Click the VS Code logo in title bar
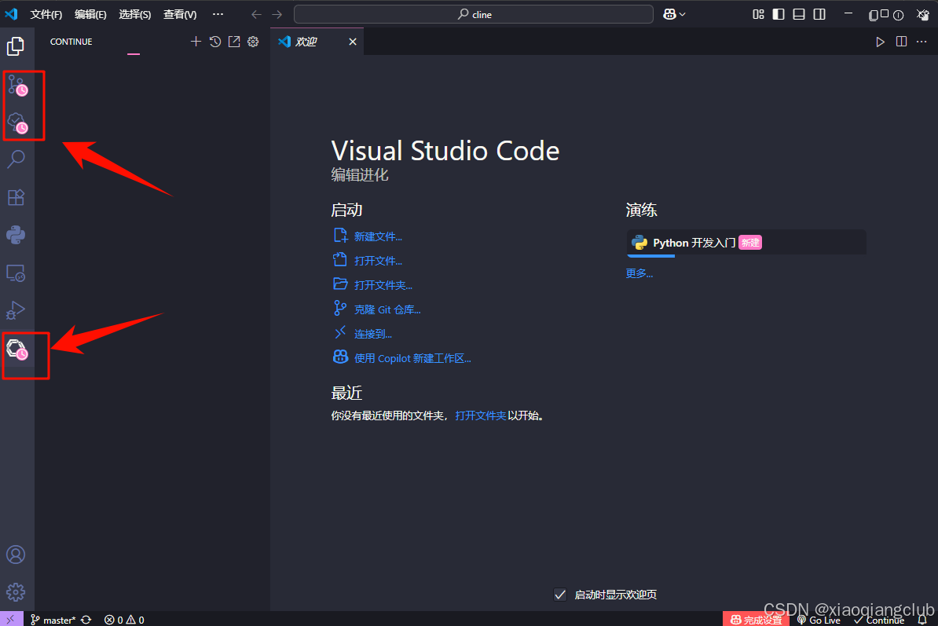938x626 pixels. [x=11, y=14]
